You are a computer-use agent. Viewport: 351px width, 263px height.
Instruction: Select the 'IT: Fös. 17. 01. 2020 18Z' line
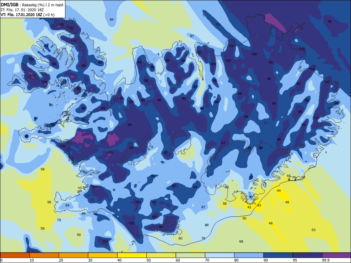tap(22, 10)
